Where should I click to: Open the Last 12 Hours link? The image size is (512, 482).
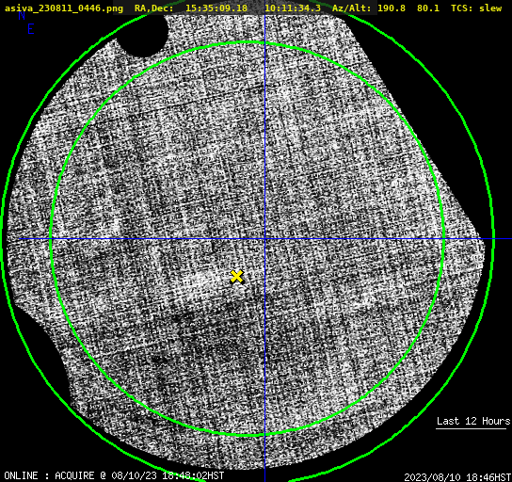[x=473, y=421]
